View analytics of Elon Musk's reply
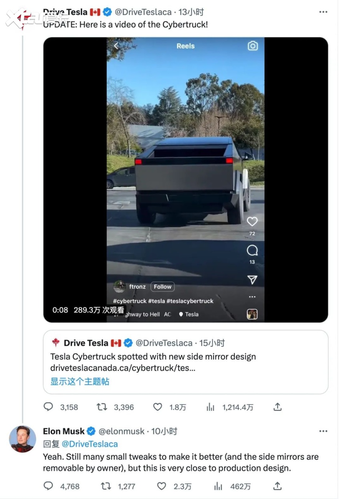The width and height of the screenshot is (341, 499). [x=219, y=486]
